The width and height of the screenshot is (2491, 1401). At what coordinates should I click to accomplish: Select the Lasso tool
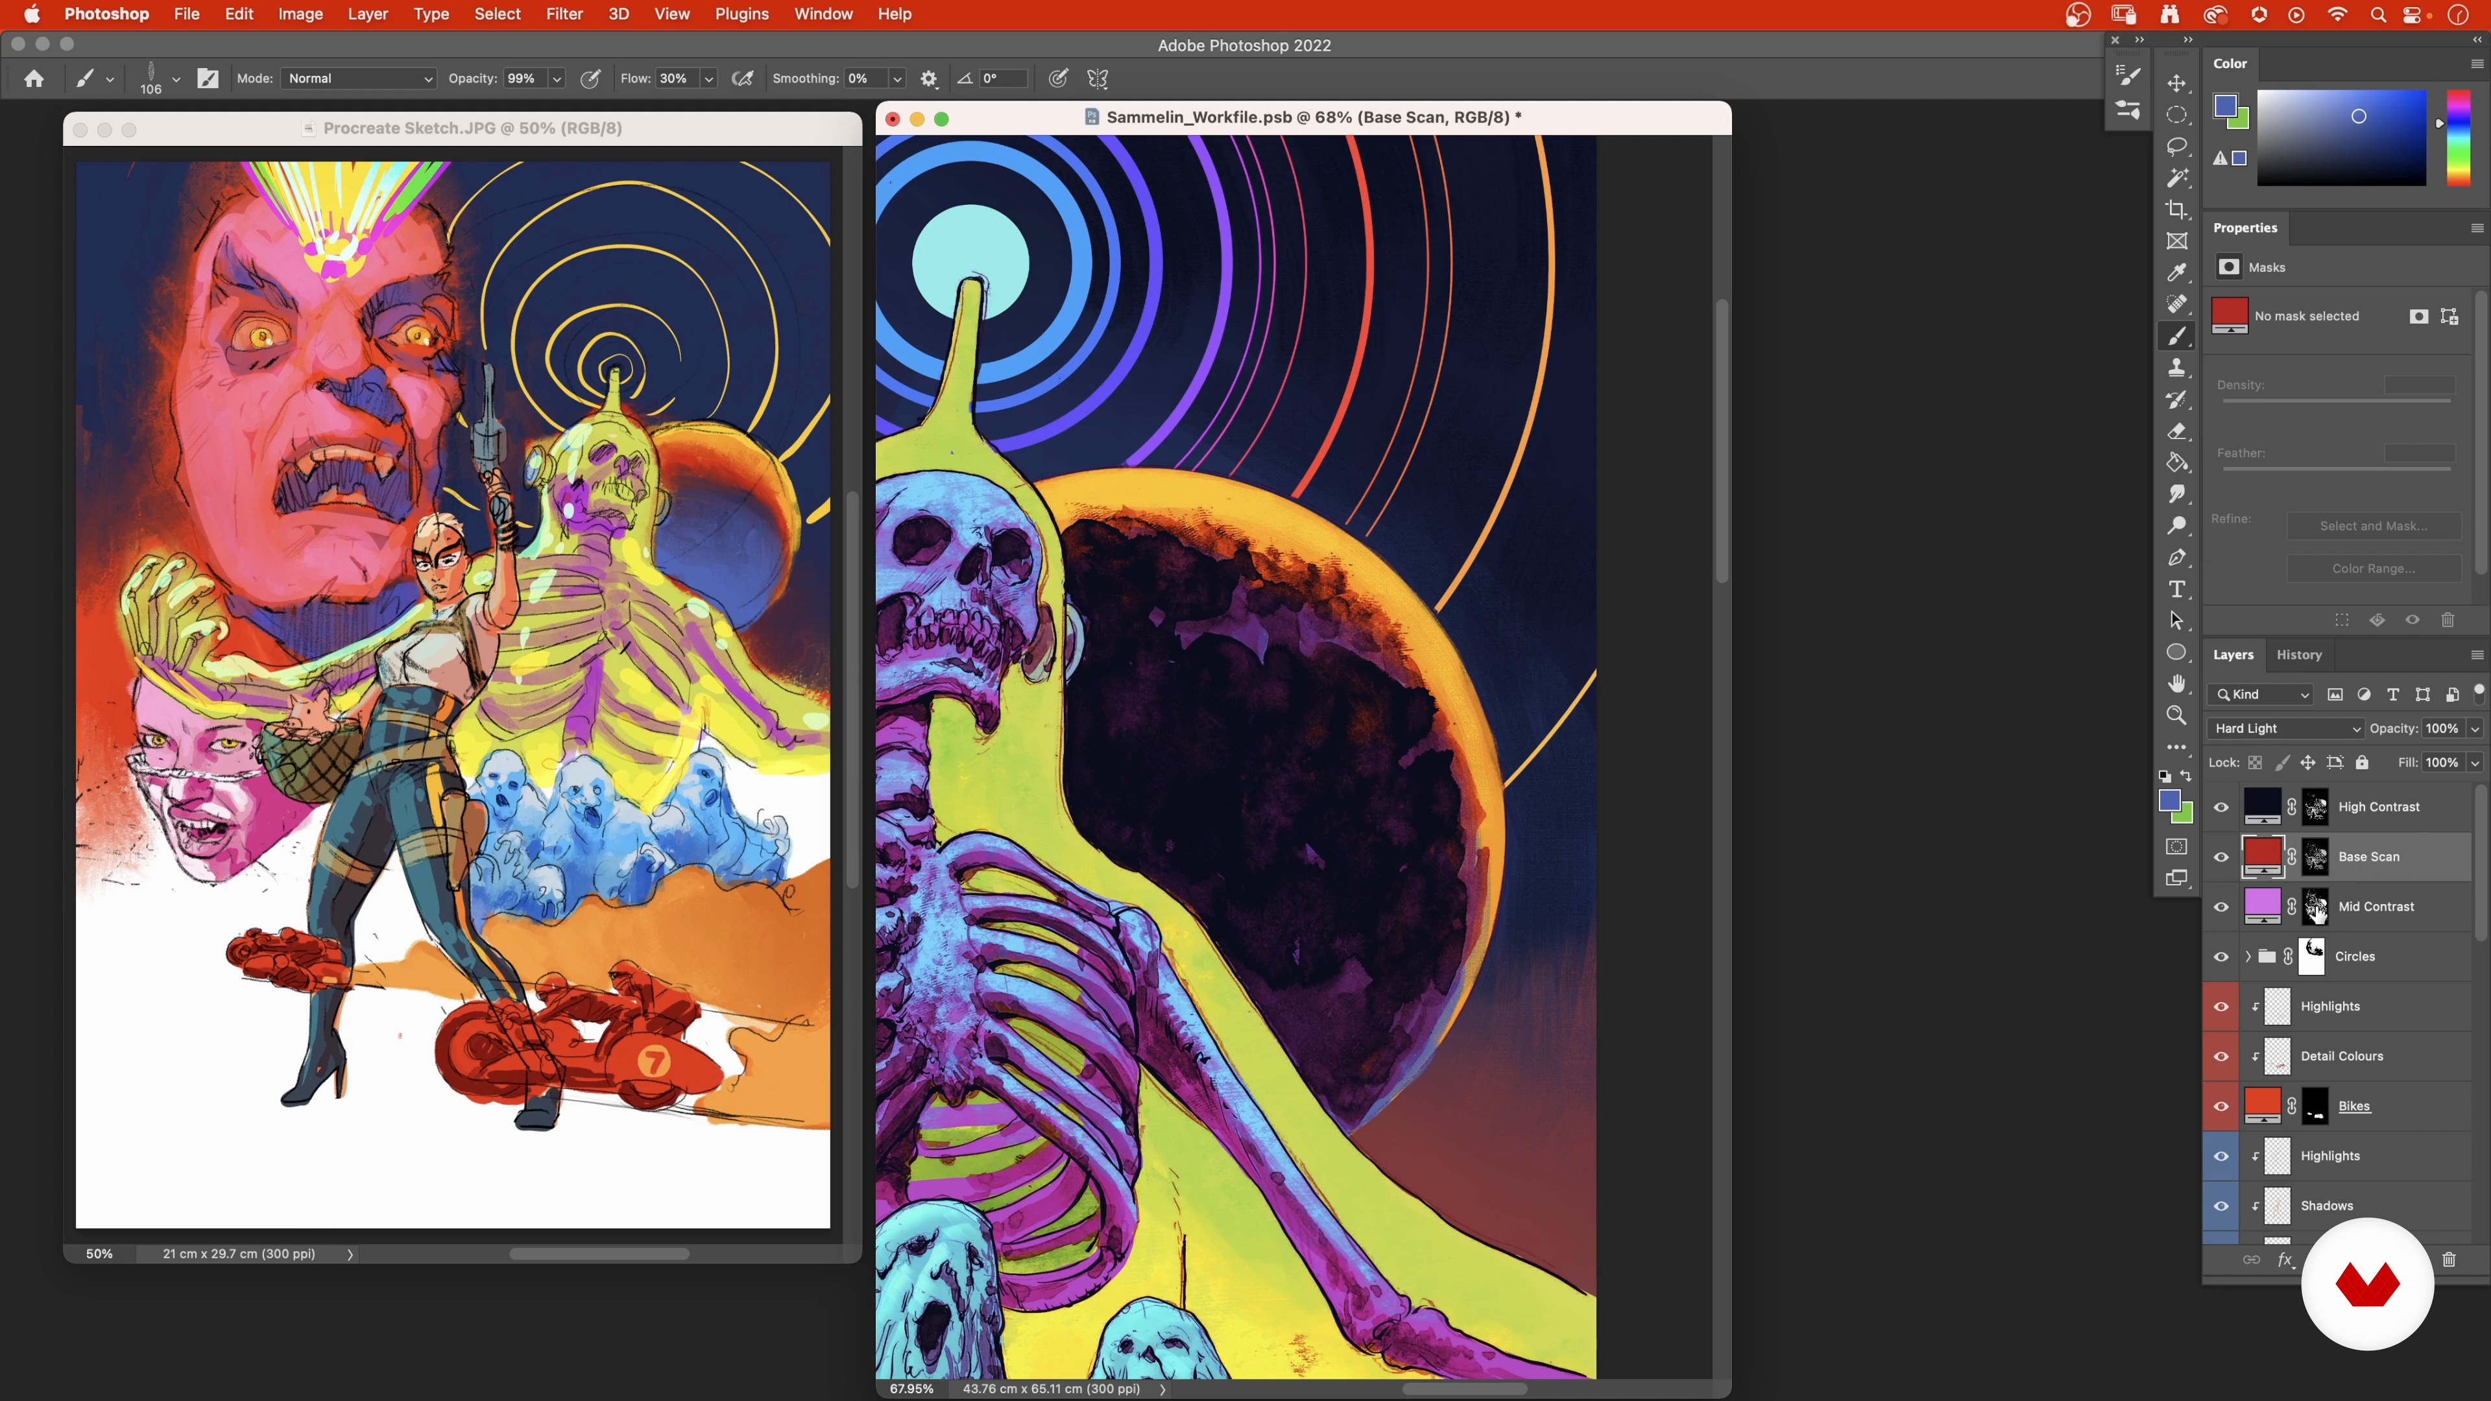point(2177,147)
